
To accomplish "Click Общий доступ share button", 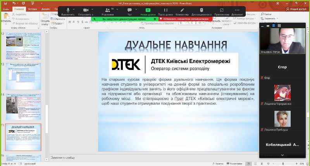I will 296,9.
